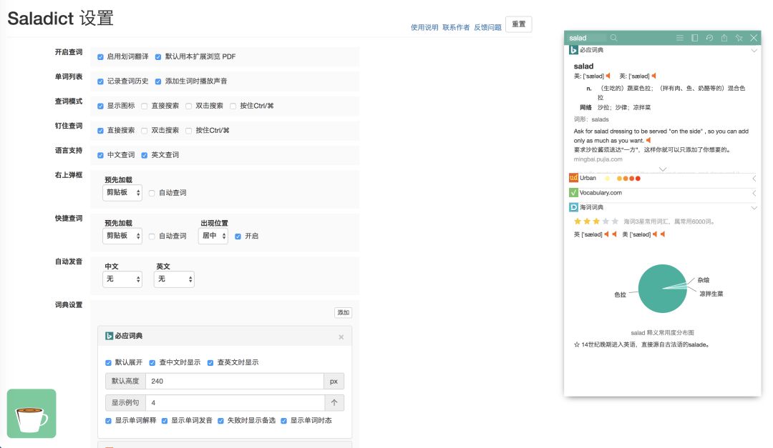Toggle 显示单词时态 checkbox
Image resolution: width=773 pixels, height=448 pixels.
click(x=284, y=421)
